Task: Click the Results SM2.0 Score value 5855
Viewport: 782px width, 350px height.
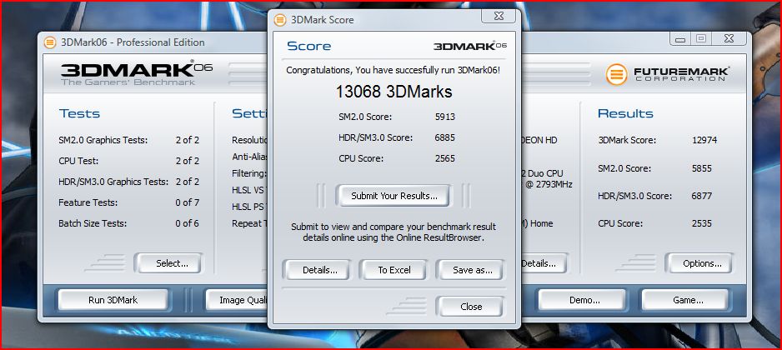Action: click(x=702, y=169)
